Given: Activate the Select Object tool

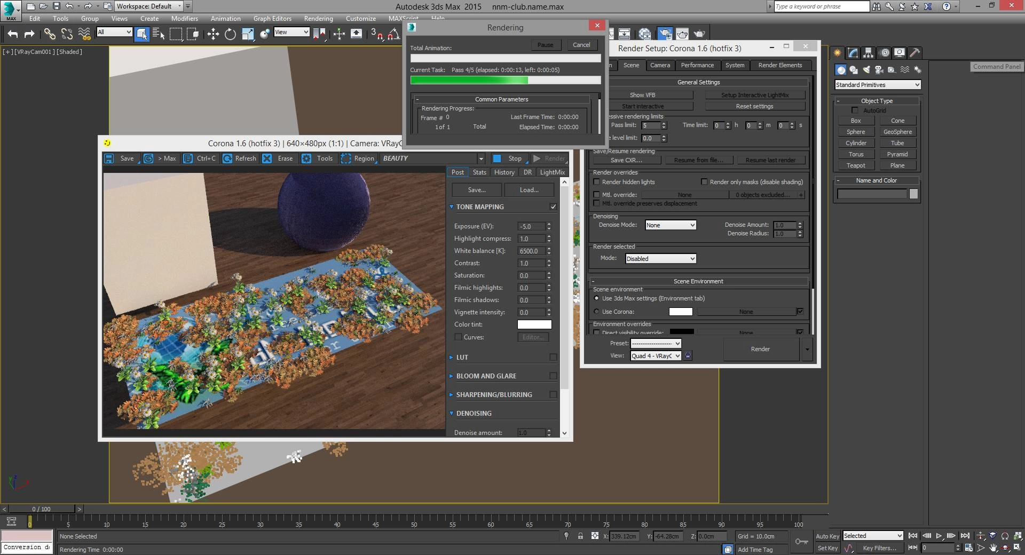Looking at the screenshot, I should pos(142,34).
